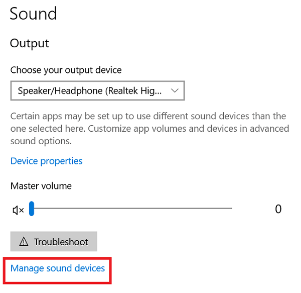Click the Sound page heading
This screenshot has height=293, width=301.
click(33, 14)
